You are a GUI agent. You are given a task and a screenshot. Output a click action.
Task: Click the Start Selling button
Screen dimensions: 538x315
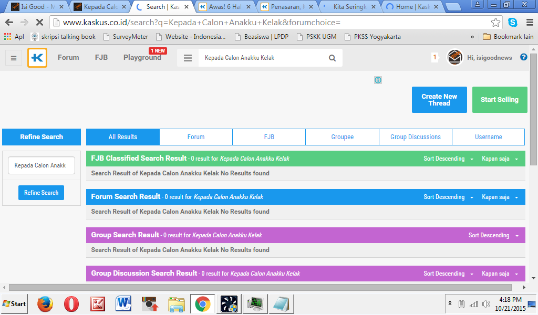[500, 100]
